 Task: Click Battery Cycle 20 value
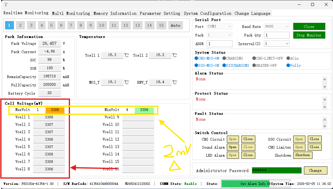pos(50,93)
